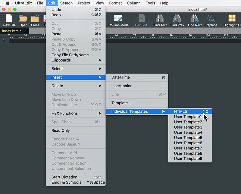The image size is (241, 194).
Task: Select Copy File Path/Name
Action: pyautogui.click(x=76, y=55)
